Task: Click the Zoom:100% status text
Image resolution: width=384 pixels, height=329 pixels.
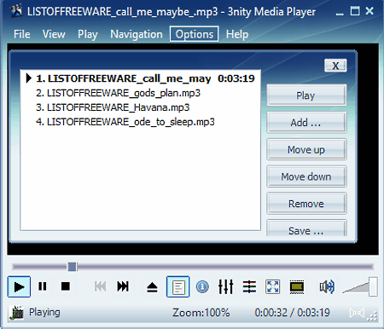Action: tap(201, 313)
